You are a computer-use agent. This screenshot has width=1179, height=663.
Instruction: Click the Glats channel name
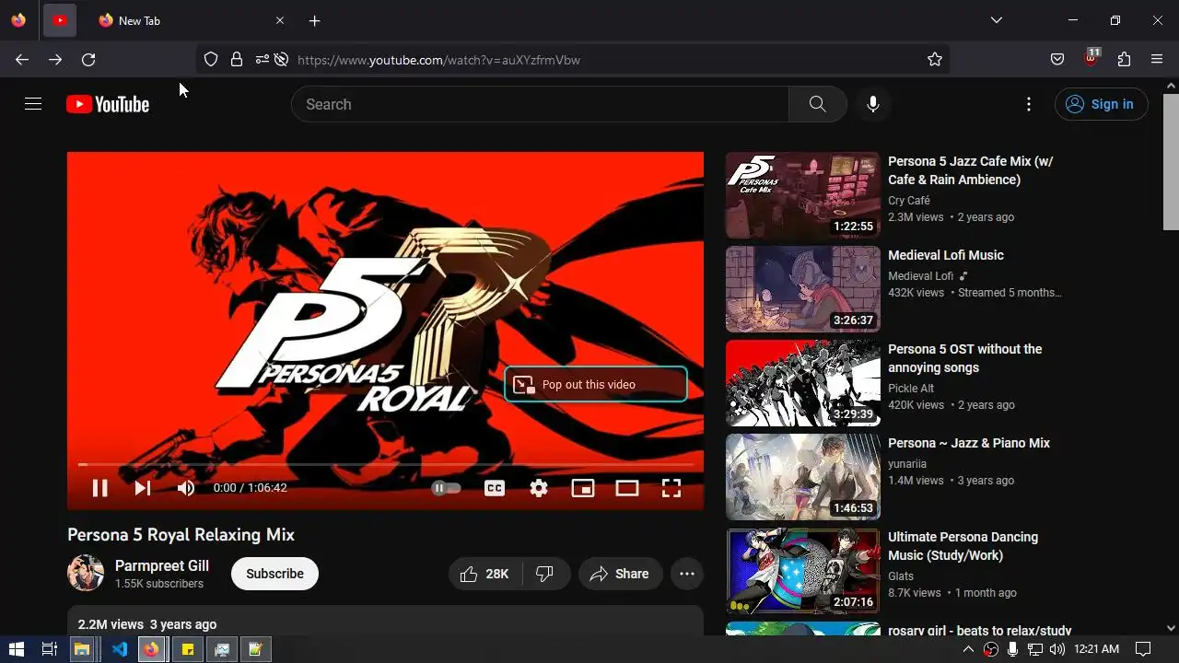tap(901, 576)
